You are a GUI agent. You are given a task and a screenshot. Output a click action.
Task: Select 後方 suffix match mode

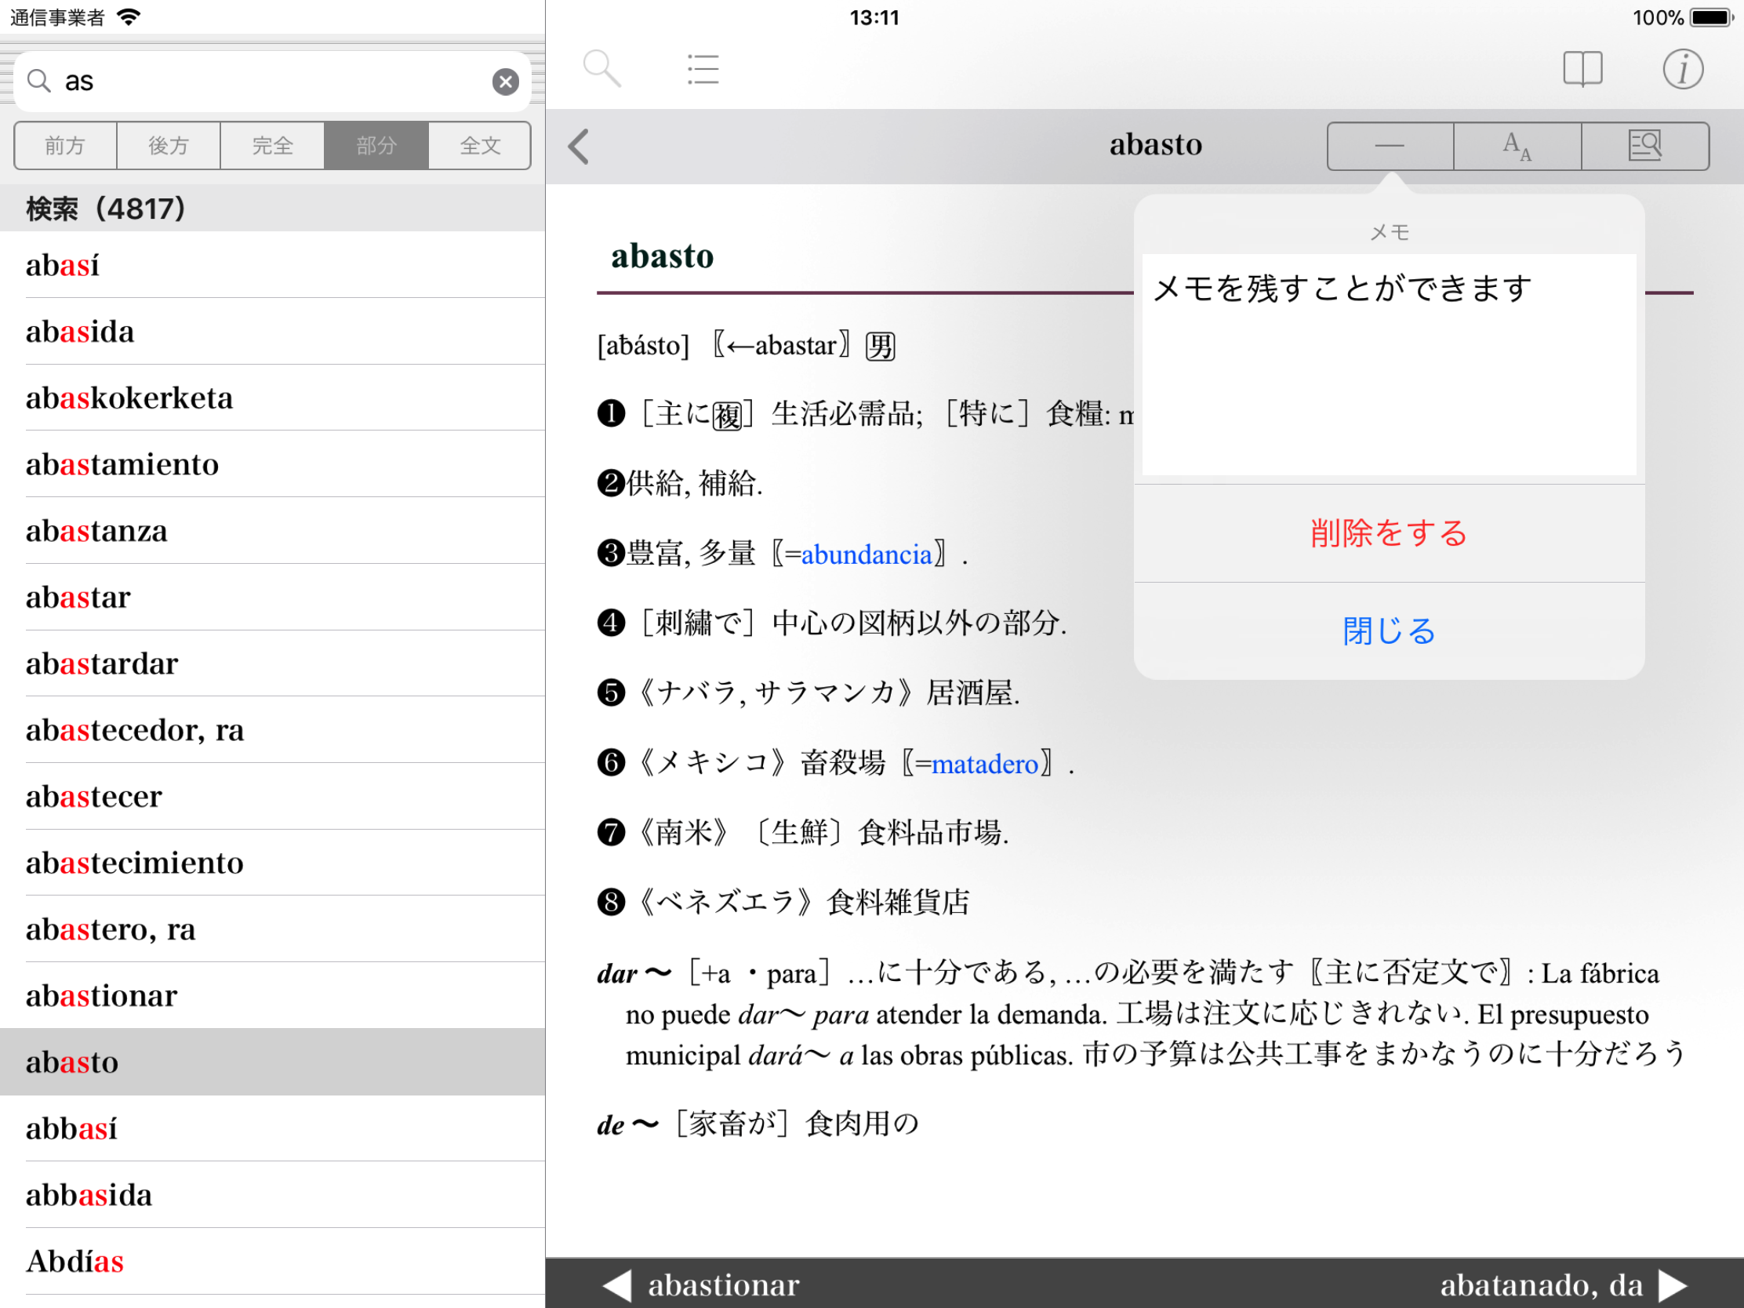169,146
